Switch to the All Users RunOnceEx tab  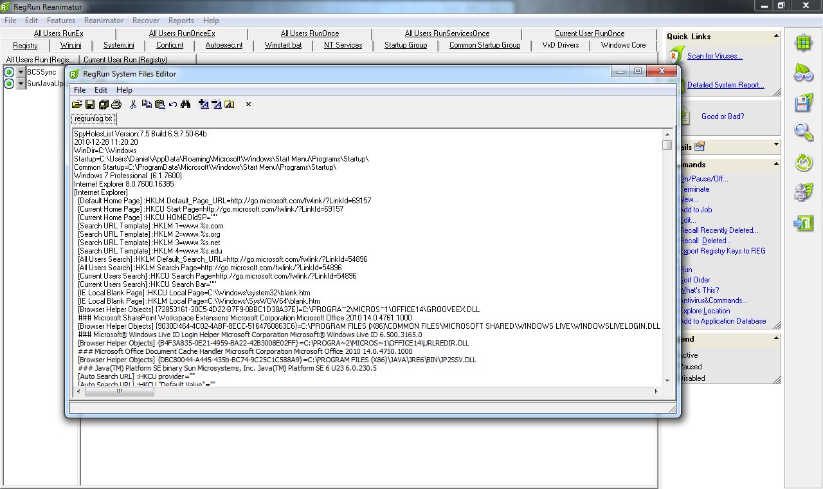click(182, 33)
